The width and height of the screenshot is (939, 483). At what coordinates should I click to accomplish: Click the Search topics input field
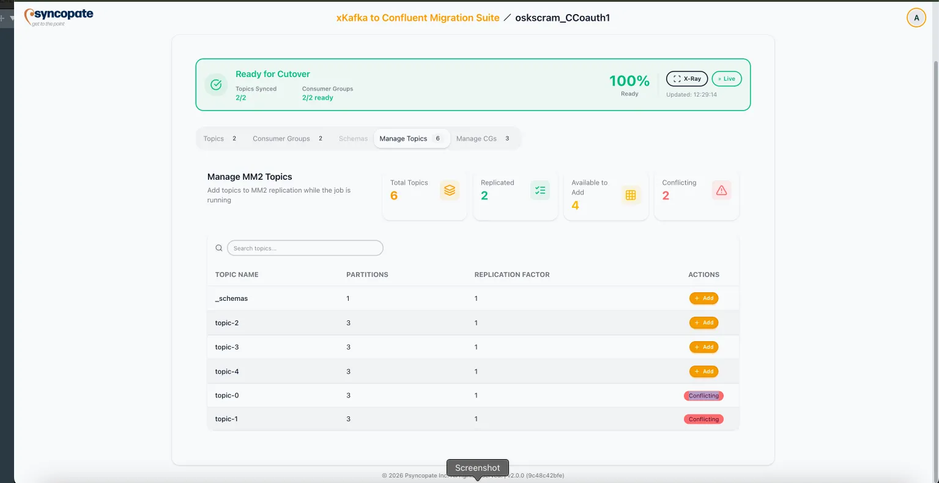click(305, 248)
